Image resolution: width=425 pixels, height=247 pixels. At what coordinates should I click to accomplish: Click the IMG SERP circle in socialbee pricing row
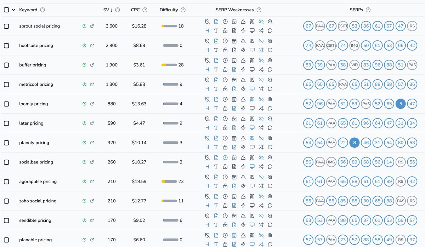(331, 162)
